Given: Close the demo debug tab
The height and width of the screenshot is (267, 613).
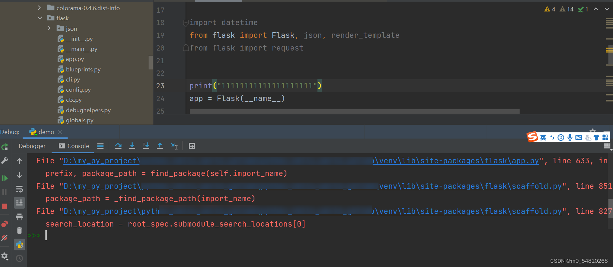Looking at the screenshot, I should pos(60,132).
